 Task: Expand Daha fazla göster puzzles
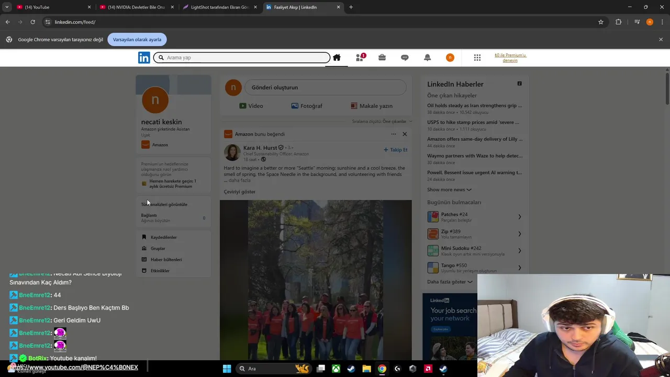(x=450, y=282)
